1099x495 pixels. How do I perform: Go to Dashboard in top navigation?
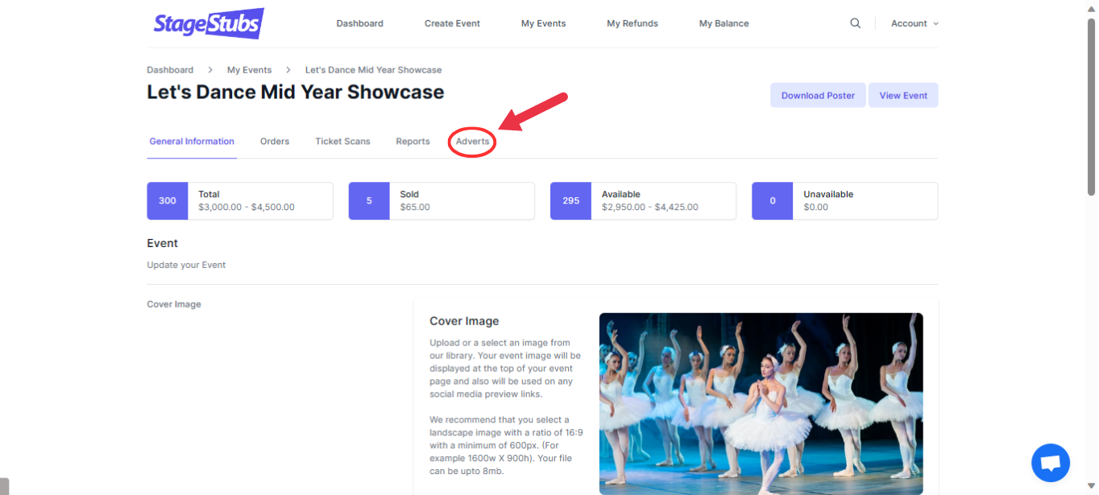(359, 23)
